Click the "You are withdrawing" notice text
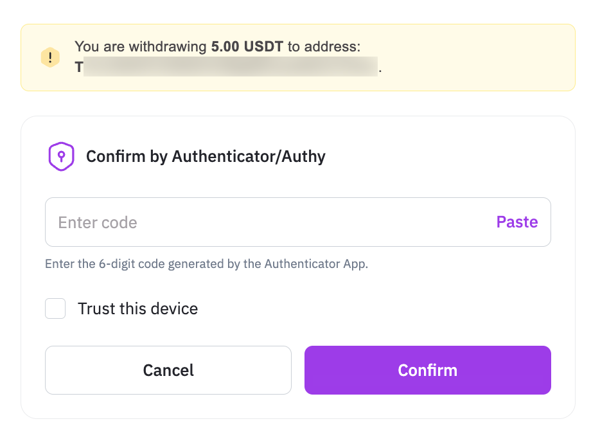The height and width of the screenshot is (437, 600). (x=141, y=47)
